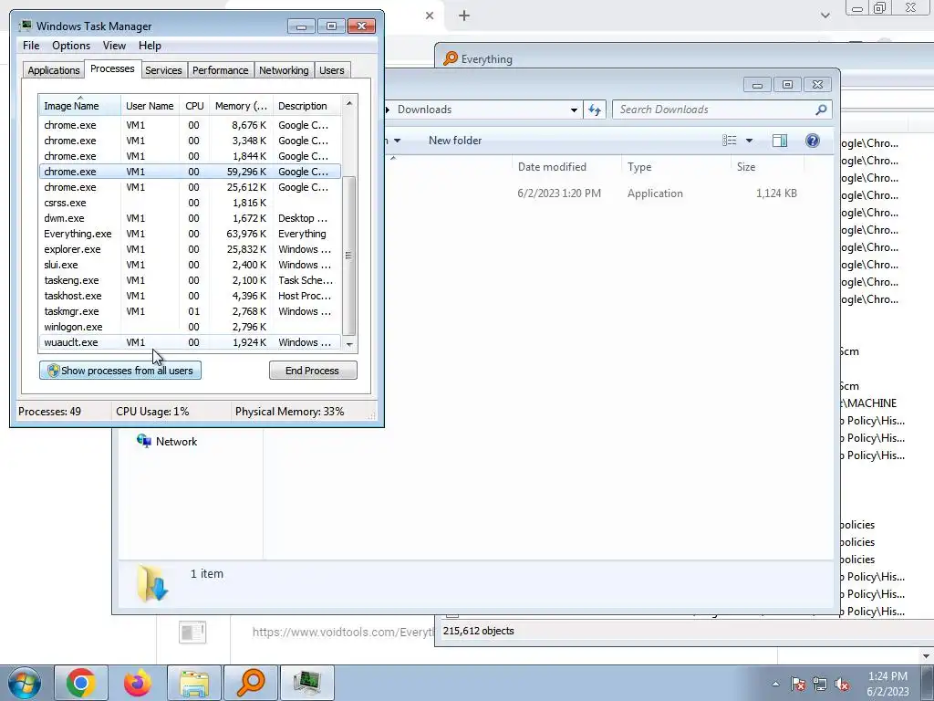The height and width of the screenshot is (701, 934).
Task: Select explorer.exe process row
Action: 190,249
